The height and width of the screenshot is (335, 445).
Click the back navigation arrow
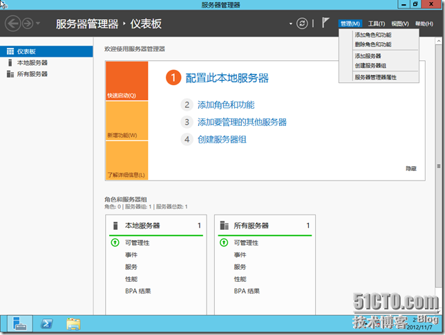[x=12, y=24]
